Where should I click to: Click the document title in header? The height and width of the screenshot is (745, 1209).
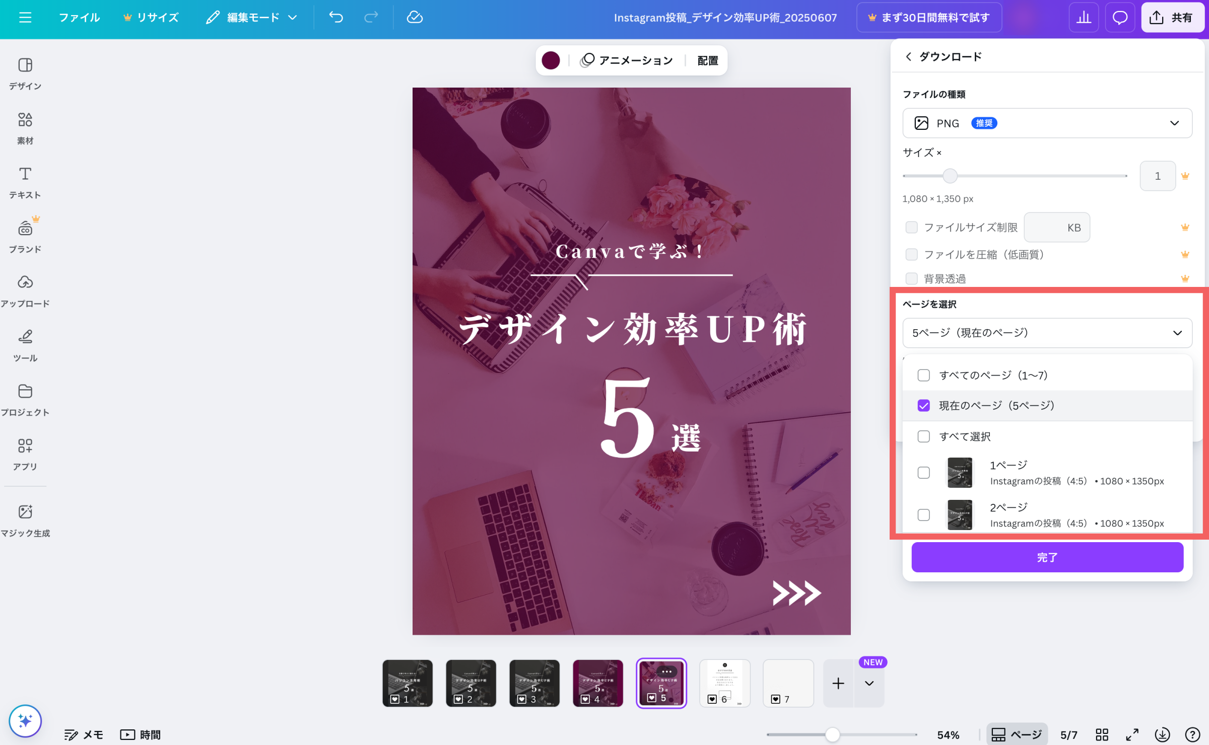[x=725, y=18]
